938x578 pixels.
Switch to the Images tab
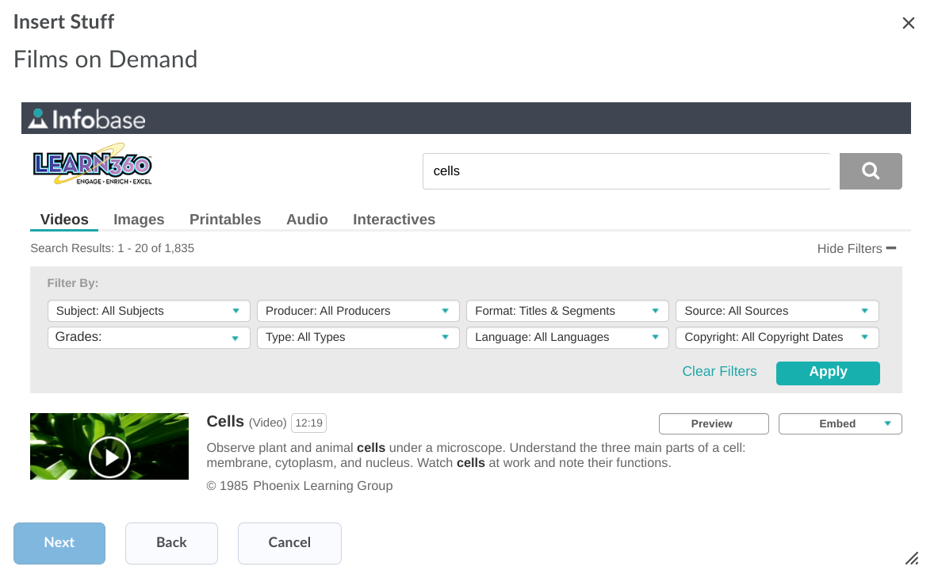(x=139, y=220)
